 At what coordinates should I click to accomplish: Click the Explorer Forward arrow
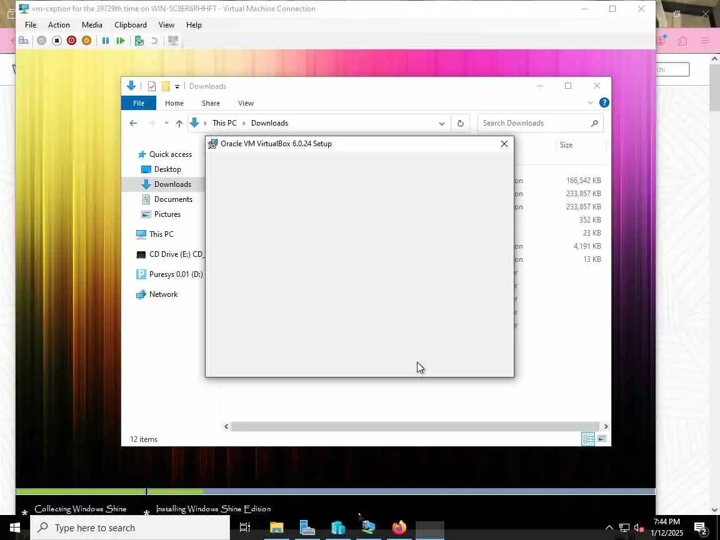[151, 123]
